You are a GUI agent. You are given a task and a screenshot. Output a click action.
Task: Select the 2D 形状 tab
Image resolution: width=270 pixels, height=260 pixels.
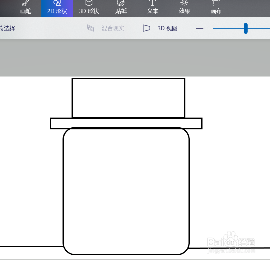pyautogui.click(x=57, y=8)
